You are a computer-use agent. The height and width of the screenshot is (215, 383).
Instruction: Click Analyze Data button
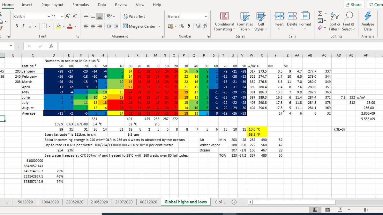click(368, 22)
